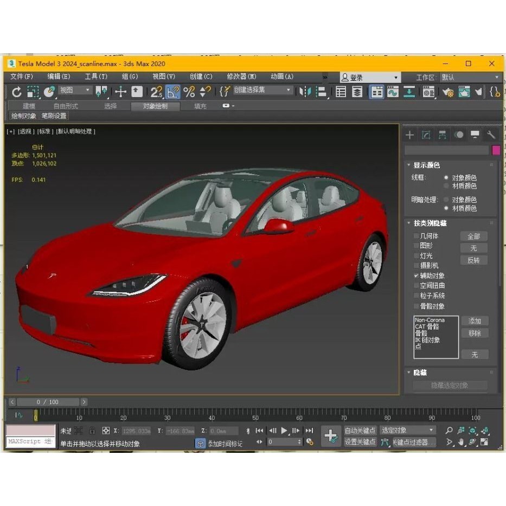Open the Curve Editor icon

[393, 92]
